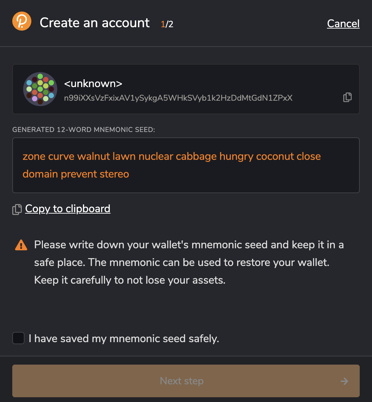Open the Copy to clipboard link
This screenshot has height=402, width=372.
[67, 208]
